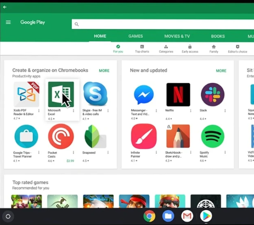Open overflow menu for Snapseed
The image size is (254, 225).
click(108, 153)
